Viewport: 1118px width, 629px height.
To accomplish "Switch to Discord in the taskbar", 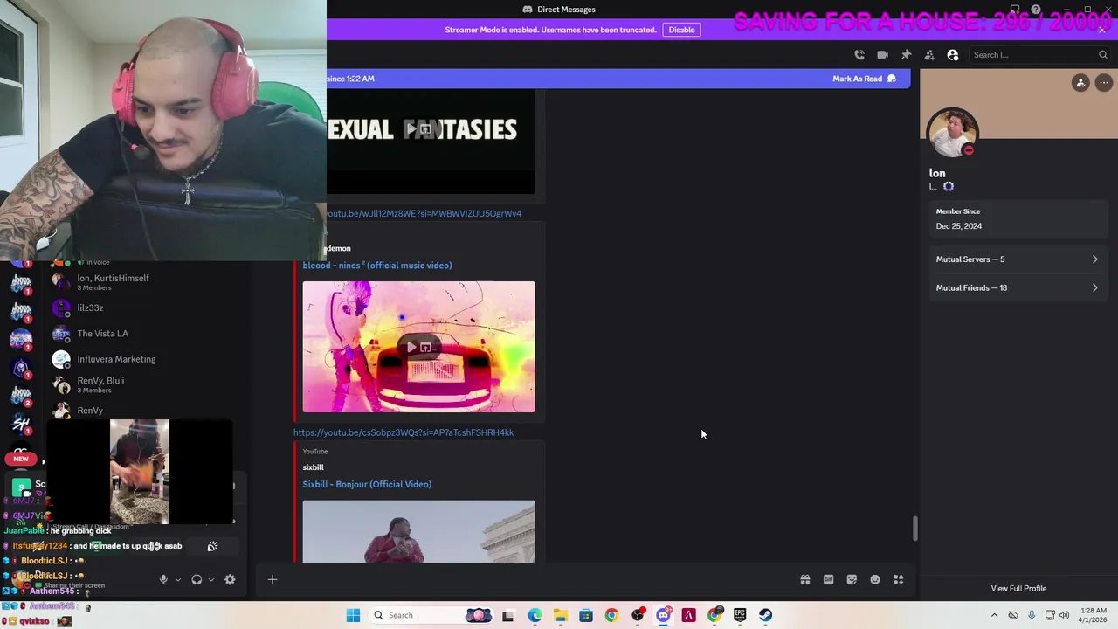I will point(663,615).
